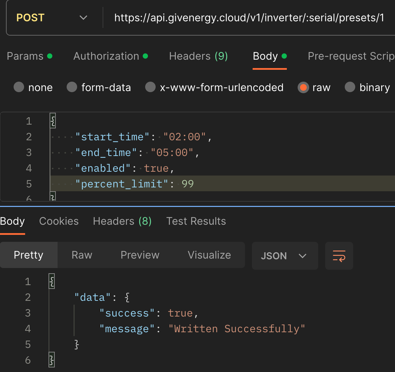Switch response view to Visualize
This screenshot has height=372, width=395.
(x=209, y=255)
